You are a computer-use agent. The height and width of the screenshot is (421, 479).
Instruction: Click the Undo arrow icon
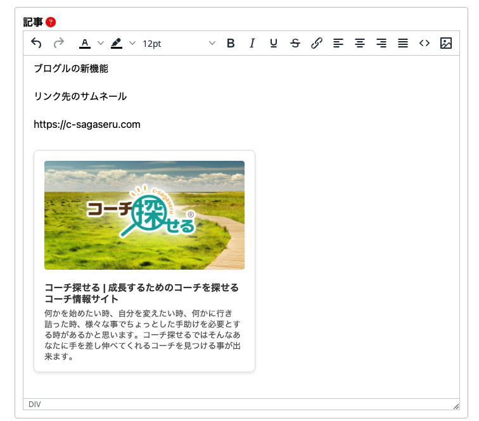tap(36, 43)
